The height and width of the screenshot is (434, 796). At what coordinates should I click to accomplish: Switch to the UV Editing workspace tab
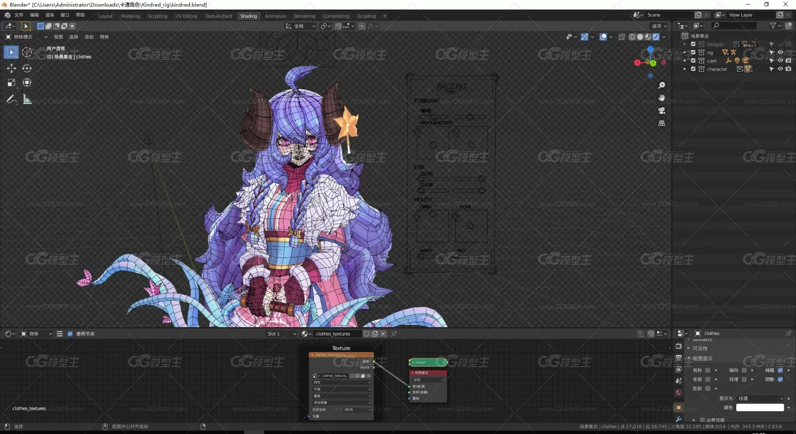(186, 16)
